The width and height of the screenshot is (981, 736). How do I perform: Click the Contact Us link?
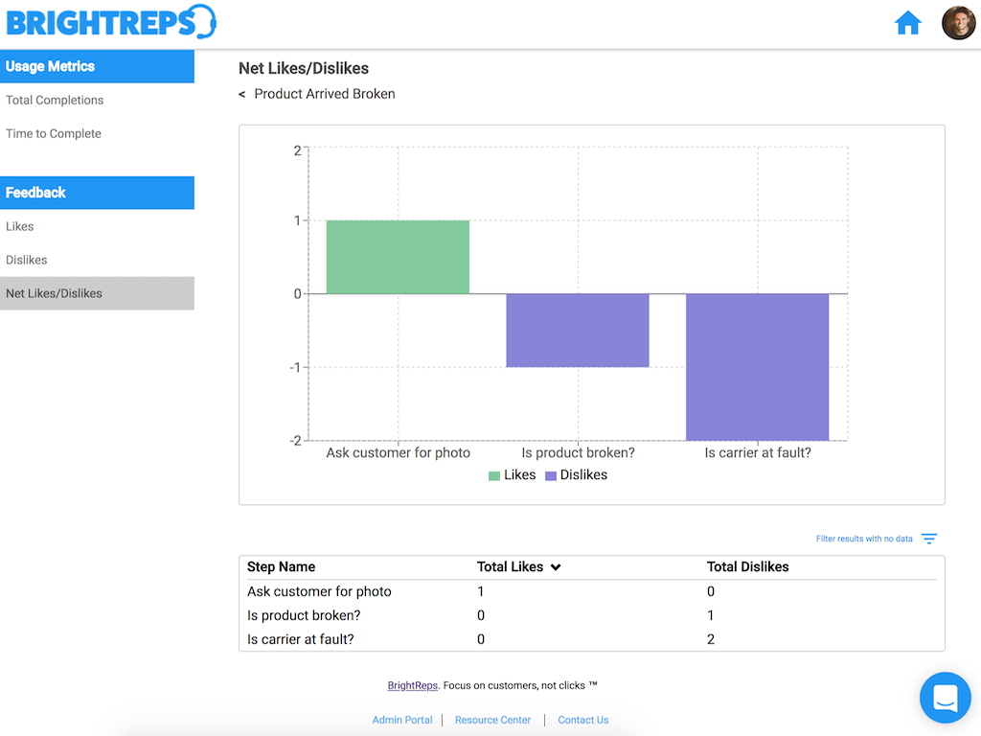(x=583, y=720)
